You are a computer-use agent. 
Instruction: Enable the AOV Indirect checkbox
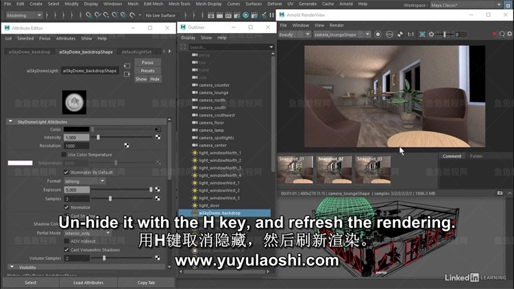pyautogui.click(x=66, y=241)
